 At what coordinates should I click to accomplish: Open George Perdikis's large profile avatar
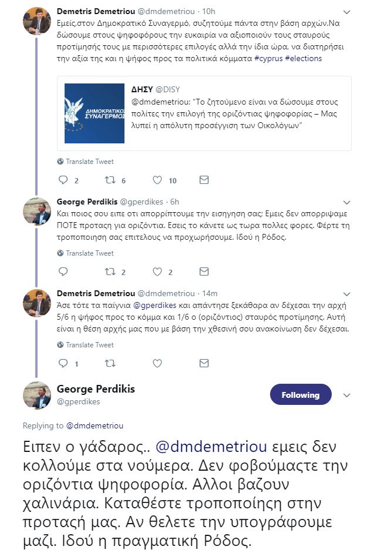pos(36,395)
